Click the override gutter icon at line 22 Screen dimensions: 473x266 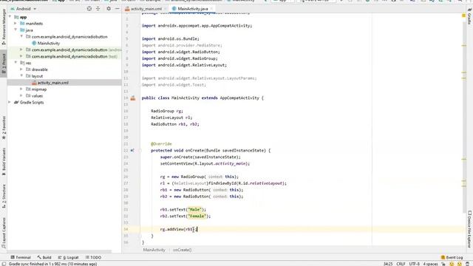pos(132,150)
